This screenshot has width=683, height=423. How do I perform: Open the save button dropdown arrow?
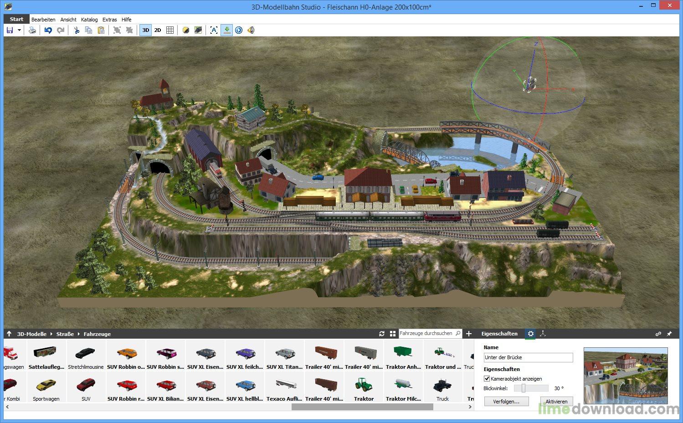click(19, 30)
